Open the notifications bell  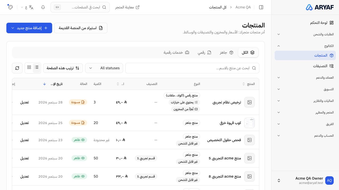tap(43, 7)
